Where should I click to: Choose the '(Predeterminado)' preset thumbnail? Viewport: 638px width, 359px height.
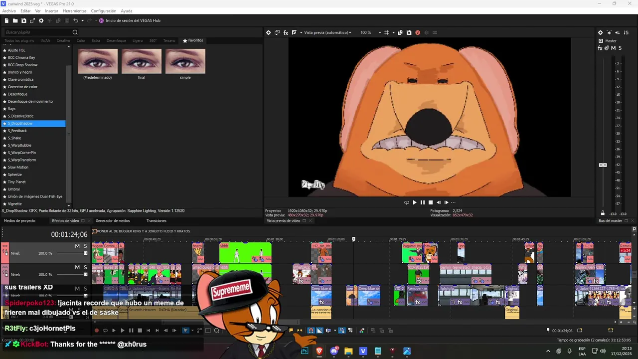pyautogui.click(x=98, y=61)
